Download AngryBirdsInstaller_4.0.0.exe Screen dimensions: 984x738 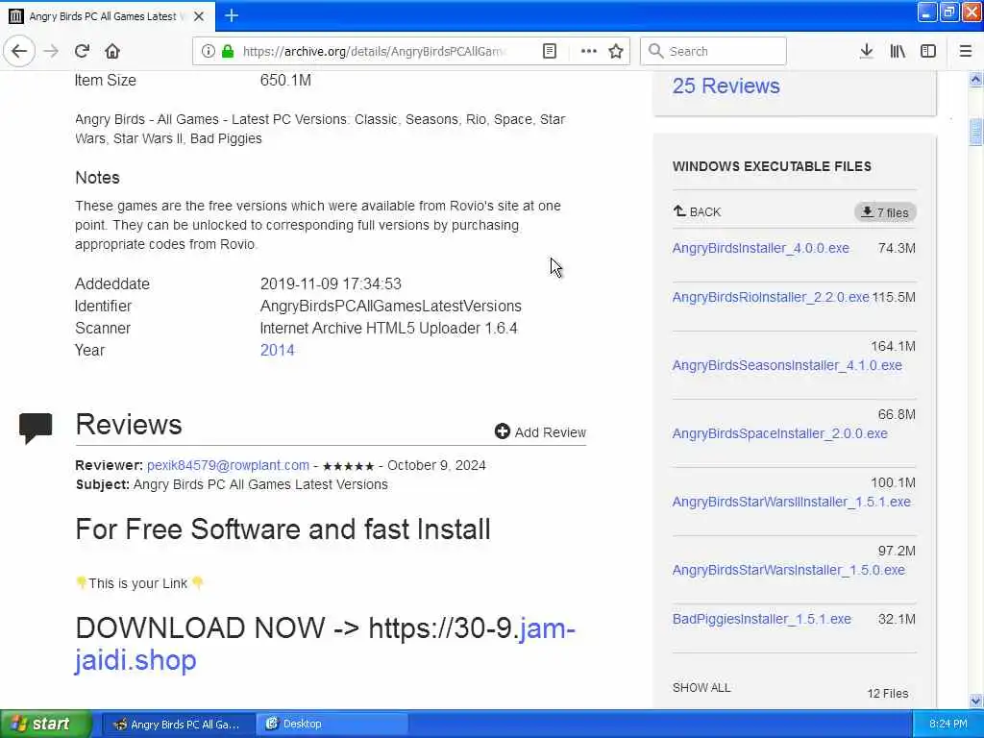tap(761, 248)
